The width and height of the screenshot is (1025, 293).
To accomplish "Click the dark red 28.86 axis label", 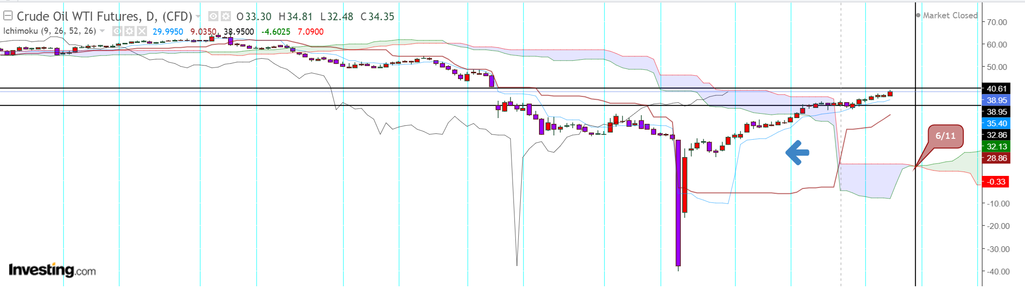I will click(x=996, y=158).
